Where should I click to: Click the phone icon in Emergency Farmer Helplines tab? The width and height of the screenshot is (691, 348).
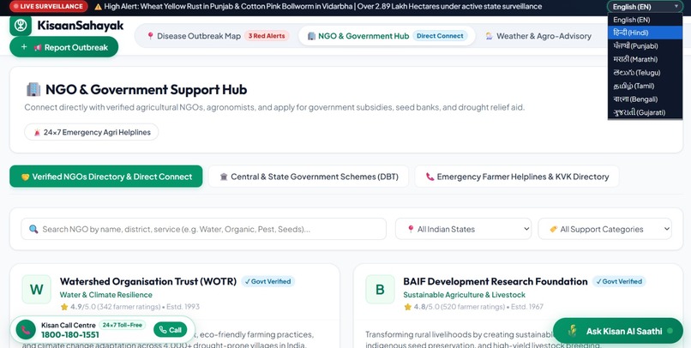click(430, 177)
